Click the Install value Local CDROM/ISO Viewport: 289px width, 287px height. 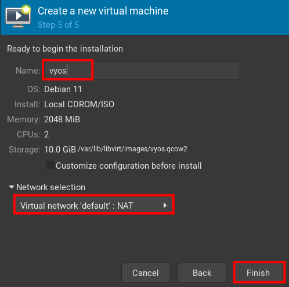click(x=79, y=104)
